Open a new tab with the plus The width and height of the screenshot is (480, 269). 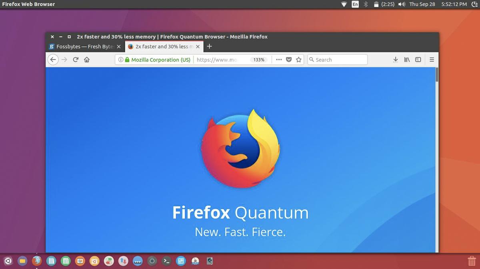pyautogui.click(x=209, y=46)
